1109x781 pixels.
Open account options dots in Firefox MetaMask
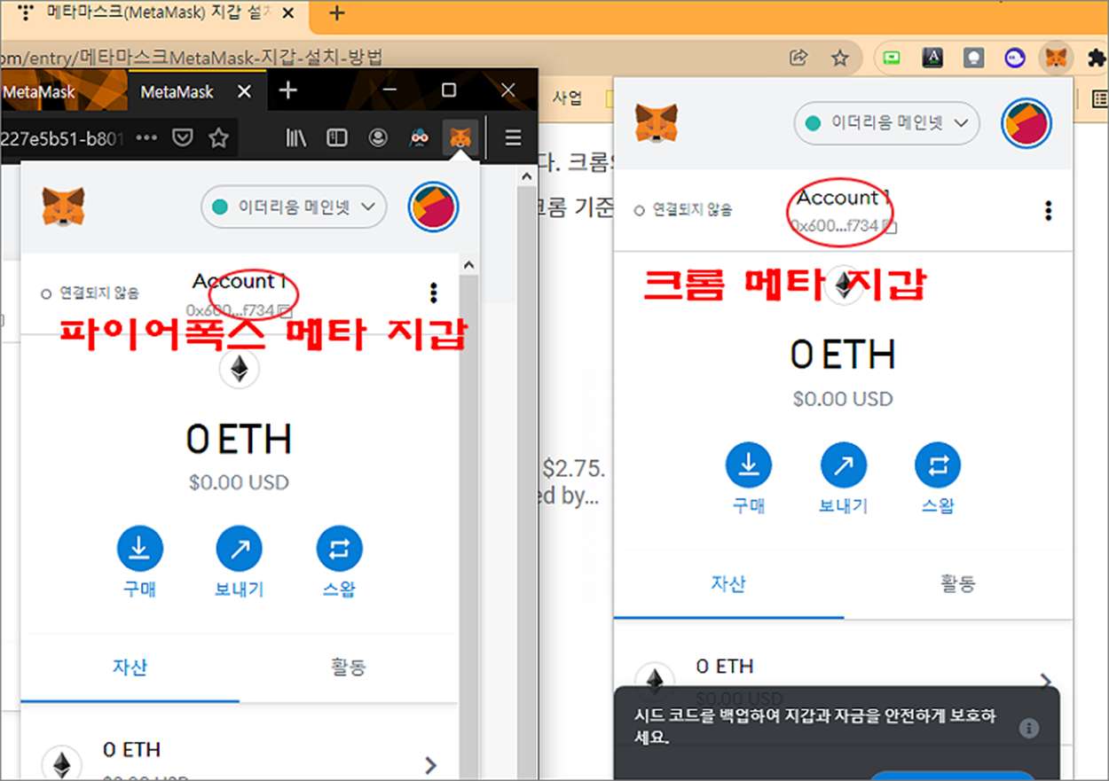click(x=433, y=293)
